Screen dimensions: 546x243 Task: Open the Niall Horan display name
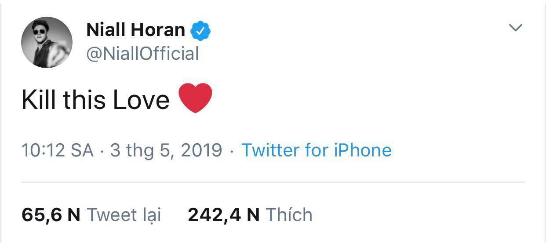[135, 30]
